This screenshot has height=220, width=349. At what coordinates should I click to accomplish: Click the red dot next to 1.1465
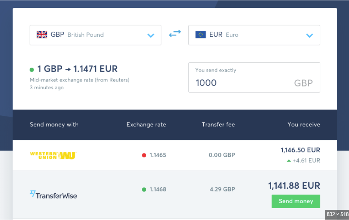(144, 155)
